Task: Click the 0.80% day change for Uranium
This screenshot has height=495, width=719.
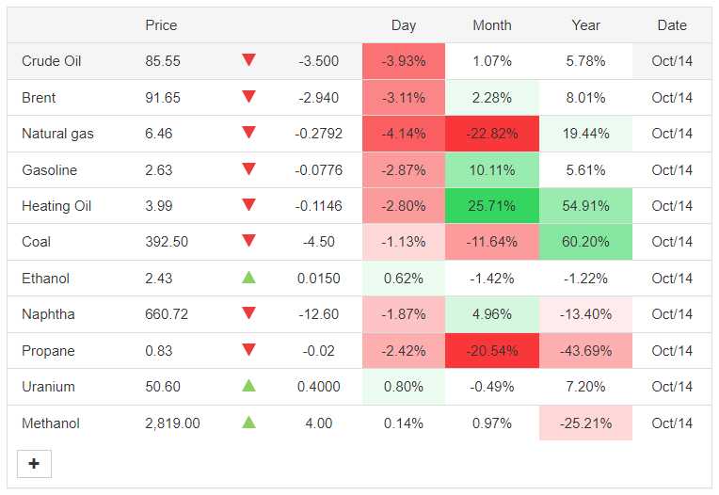Action: 404,387
